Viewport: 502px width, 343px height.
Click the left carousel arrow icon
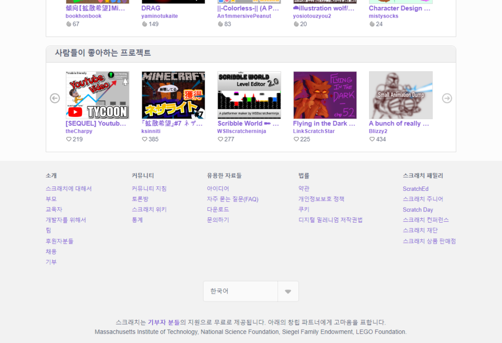coord(55,98)
